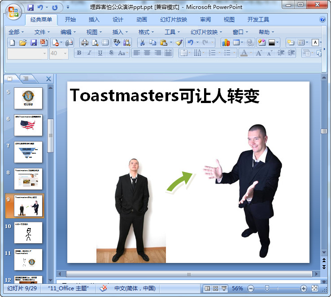Switch to Slide Sorter view
Screen dimensions: 331x297
pos(216,288)
